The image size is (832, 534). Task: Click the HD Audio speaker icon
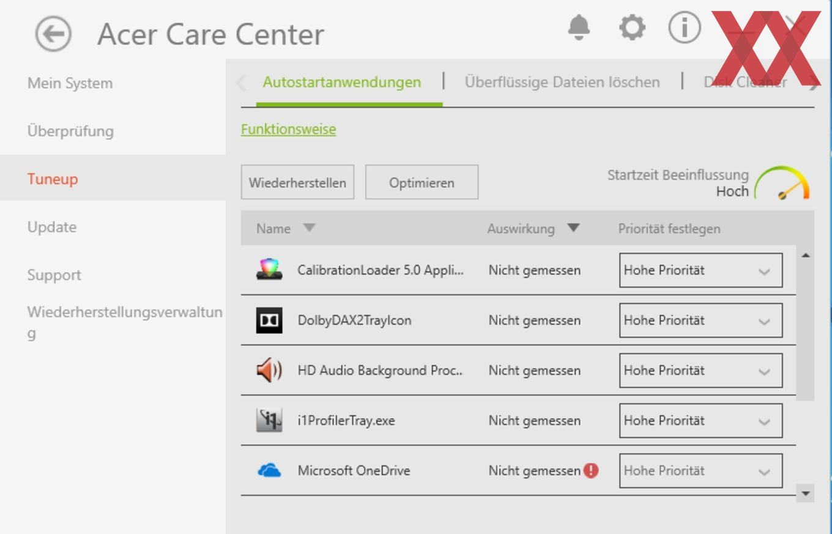tap(269, 370)
